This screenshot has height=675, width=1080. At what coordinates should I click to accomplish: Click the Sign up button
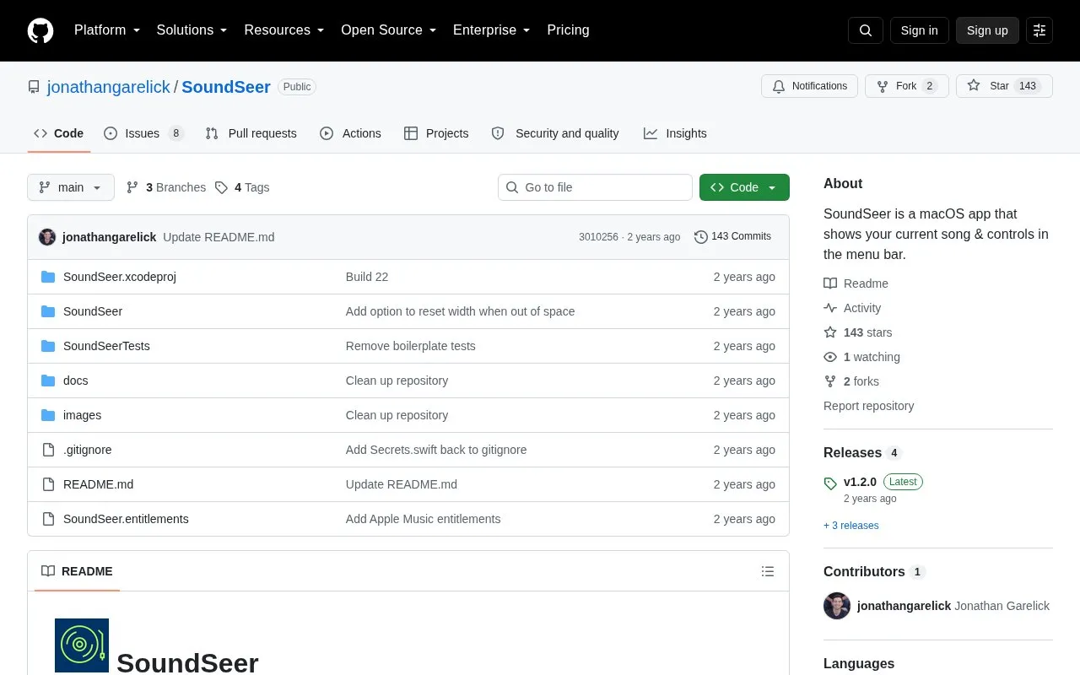tap(987, 30)
